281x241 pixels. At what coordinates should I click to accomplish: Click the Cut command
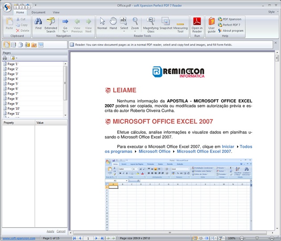pyautogui.click(x=21, y=19)
